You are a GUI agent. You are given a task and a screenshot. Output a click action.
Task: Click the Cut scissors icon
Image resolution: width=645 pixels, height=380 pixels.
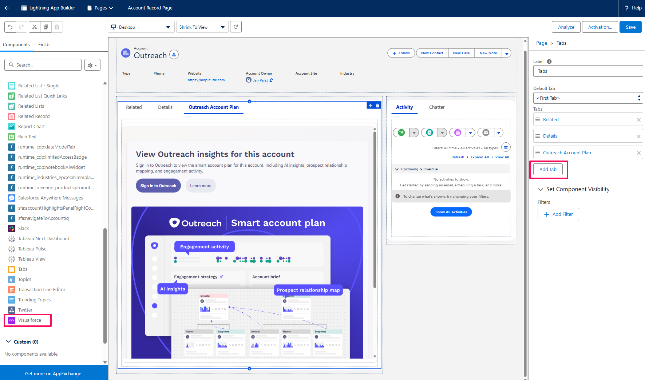[35, 27]
